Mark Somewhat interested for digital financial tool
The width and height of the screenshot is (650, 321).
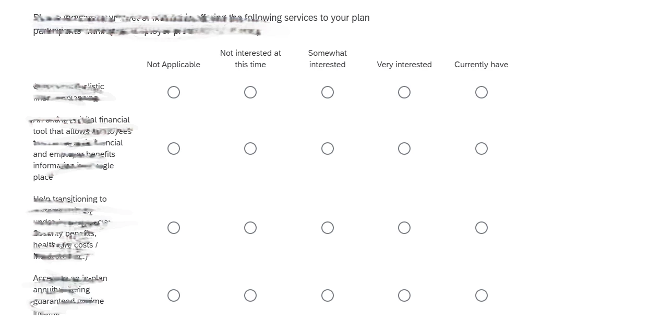[328, 149]
